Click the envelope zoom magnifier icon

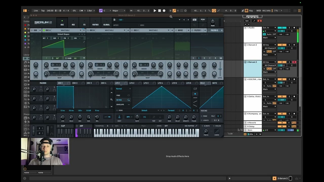click(111, 100)
